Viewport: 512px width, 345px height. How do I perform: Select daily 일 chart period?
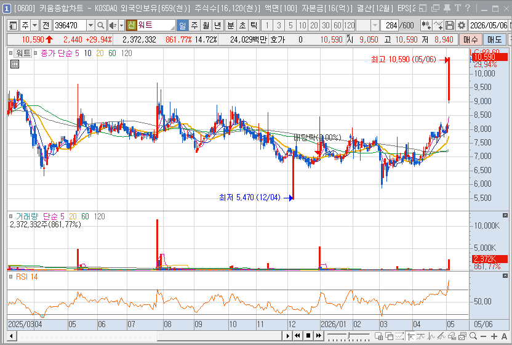183,25
